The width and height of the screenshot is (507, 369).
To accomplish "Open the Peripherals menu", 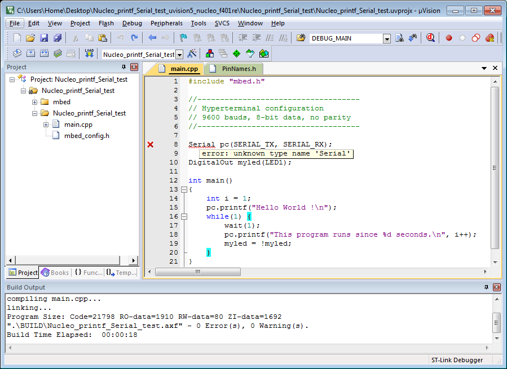I will [x=166, y=23].
